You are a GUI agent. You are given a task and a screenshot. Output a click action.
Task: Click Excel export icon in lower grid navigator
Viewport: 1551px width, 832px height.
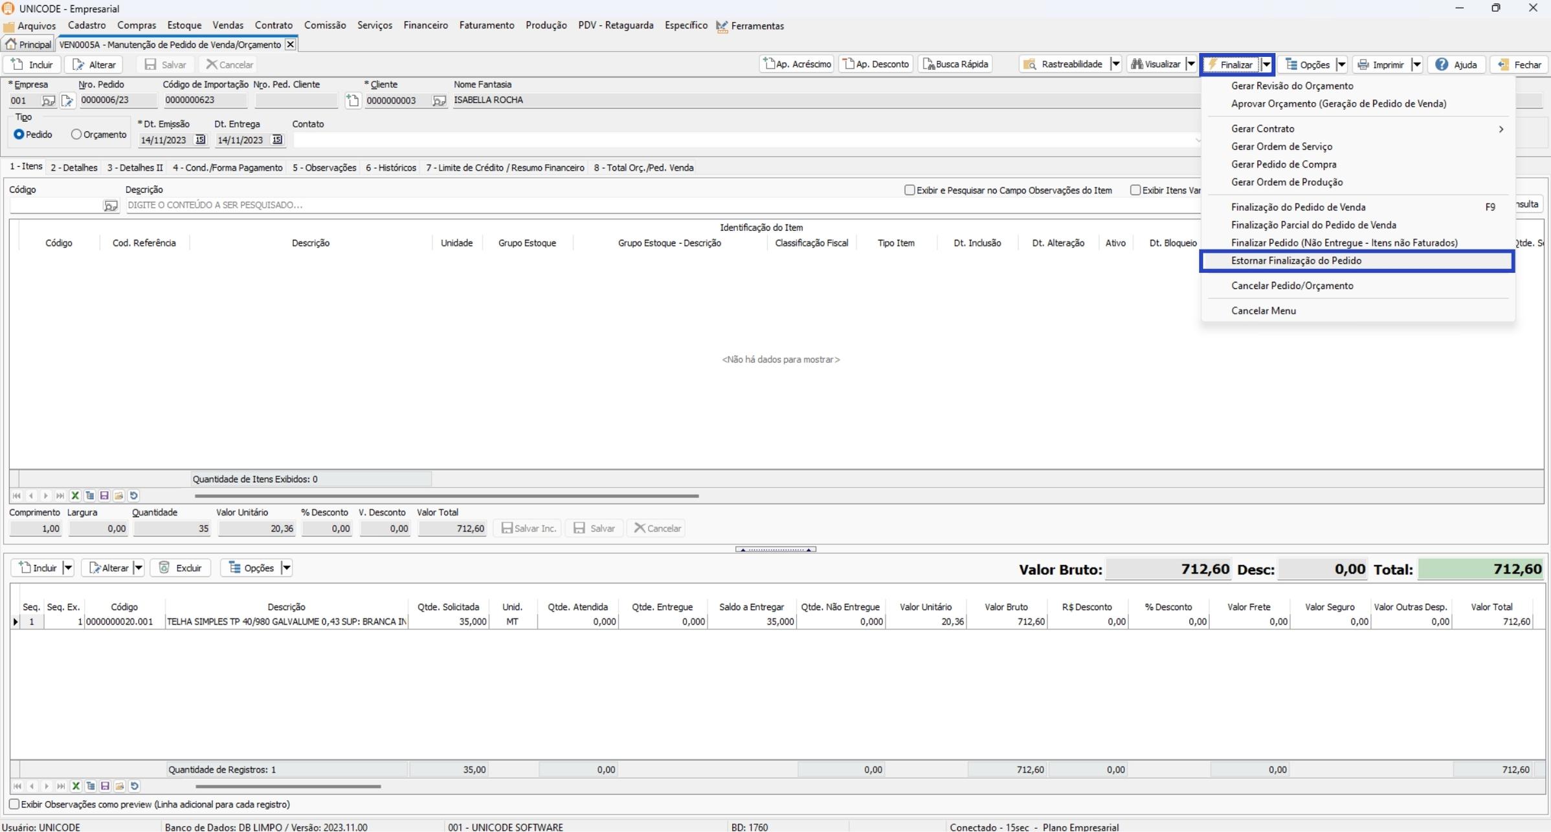pyautogui.click(x=76, y=786)
